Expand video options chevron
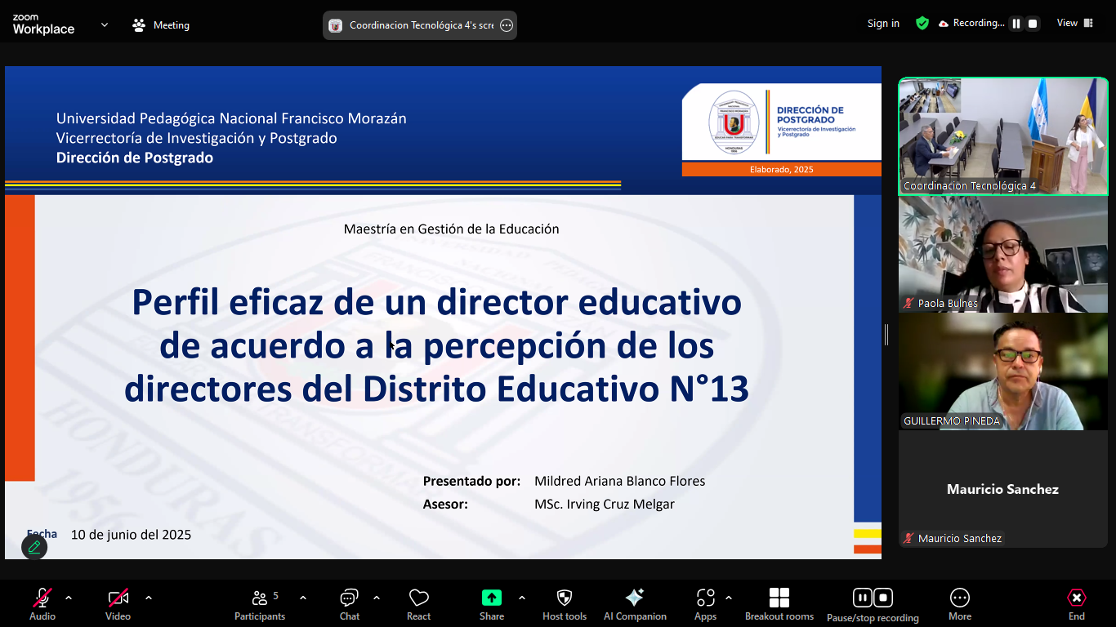 coord(149,598)
